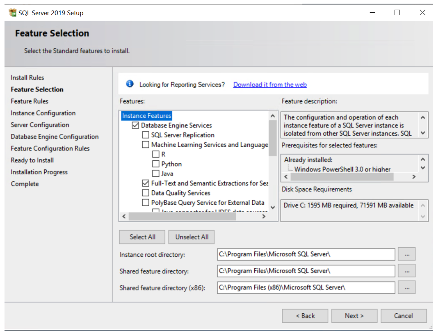The height and width of the screenshot is (333, 436).
Task: Click the Instance Configuration step
Action: [43, 113]
